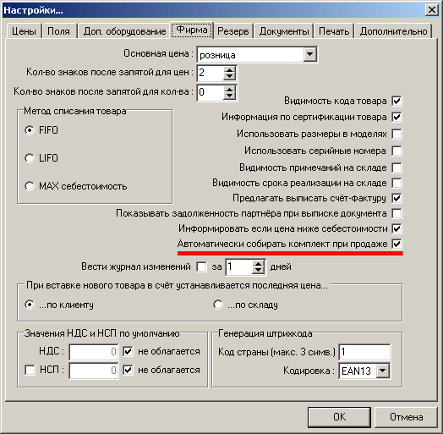Click the Отмена button
Image resolution: width=443 pixels, height=434 pixels.
(x=407, y=417)
